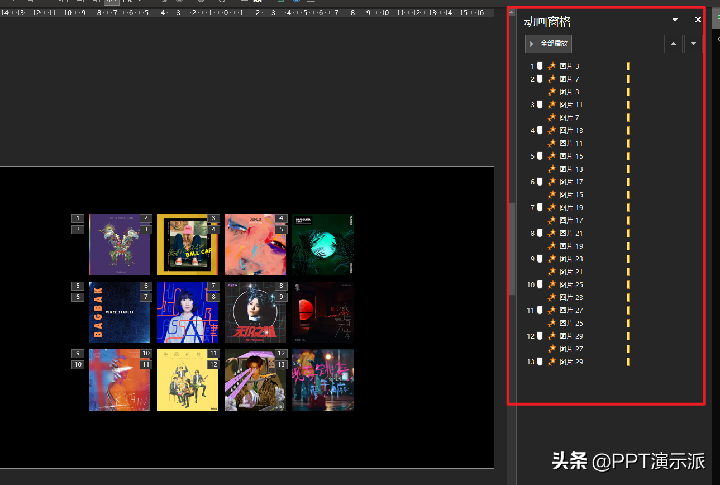Click star icon of unnumbered 图片 13 entry
The image size is (720, 485).
click(552, 169)
